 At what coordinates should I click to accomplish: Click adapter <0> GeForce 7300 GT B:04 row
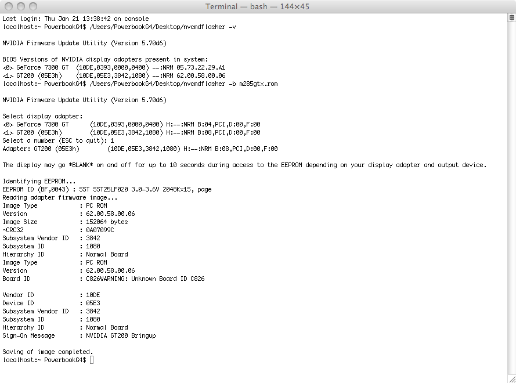[131, 124]
